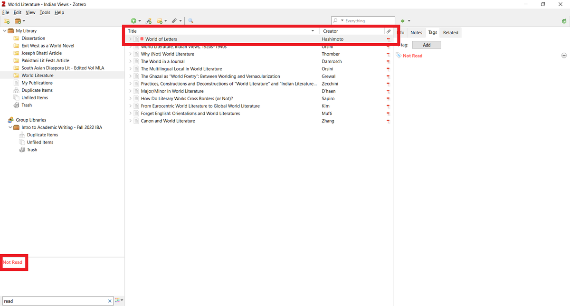Viewport: 570px width, 306px height.
Task: Click PDF attachment icon for D'haen row
Action: (x=389, y=91)
